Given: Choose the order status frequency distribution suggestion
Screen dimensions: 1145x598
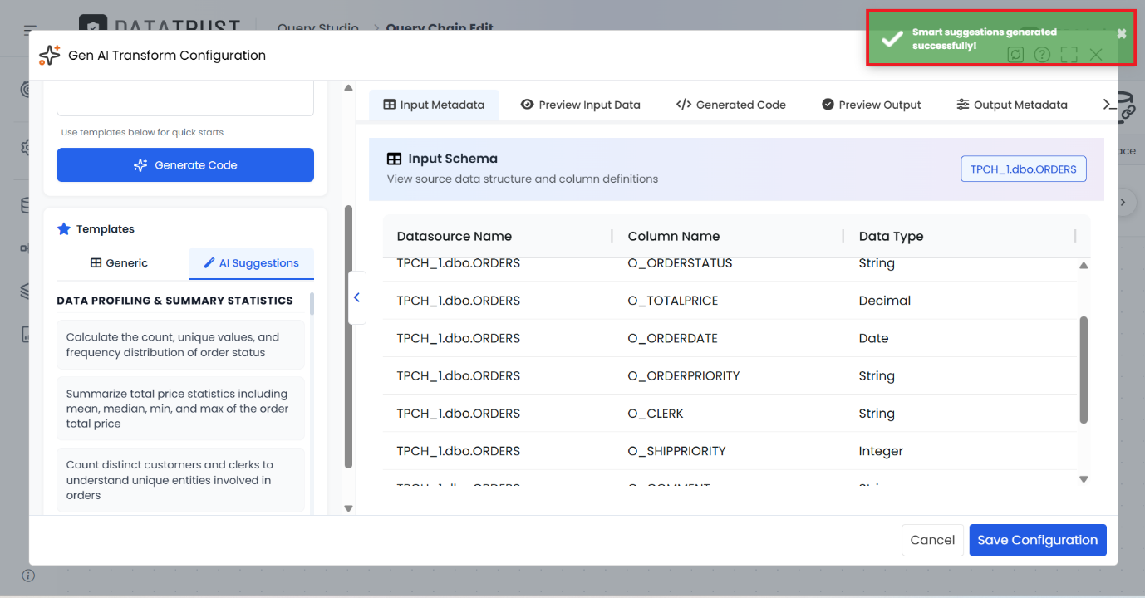Looking at the screenshot, I should (180, 345).
